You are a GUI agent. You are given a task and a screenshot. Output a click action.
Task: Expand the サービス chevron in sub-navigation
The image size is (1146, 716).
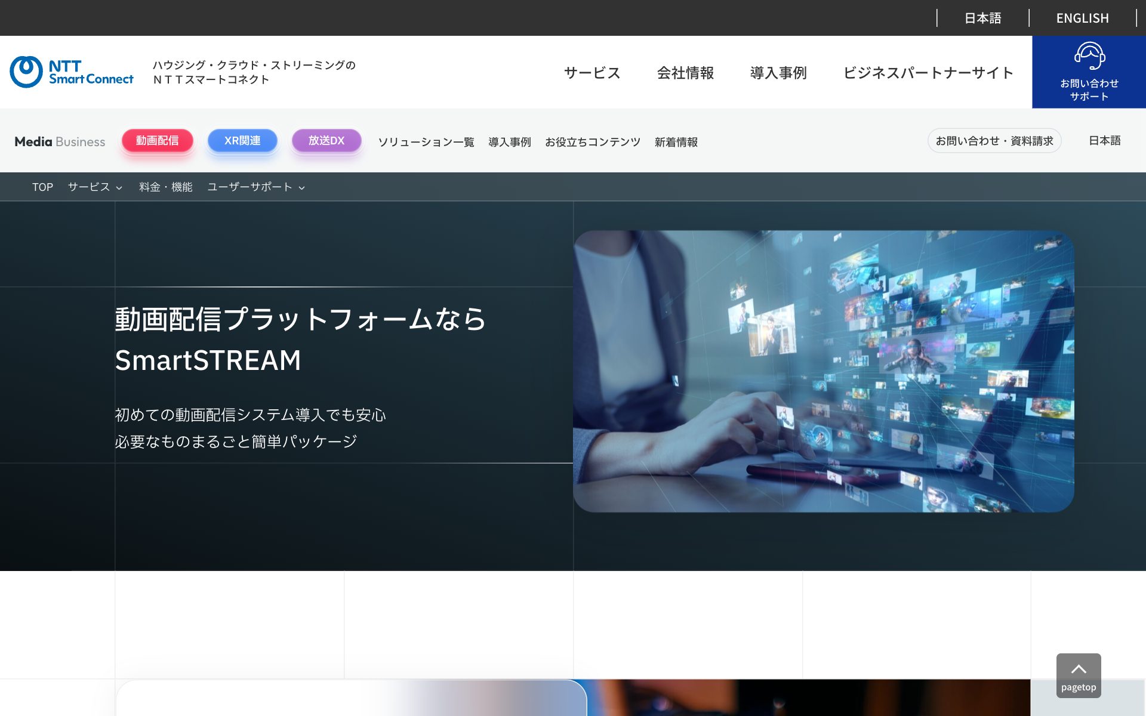(119, 187)
